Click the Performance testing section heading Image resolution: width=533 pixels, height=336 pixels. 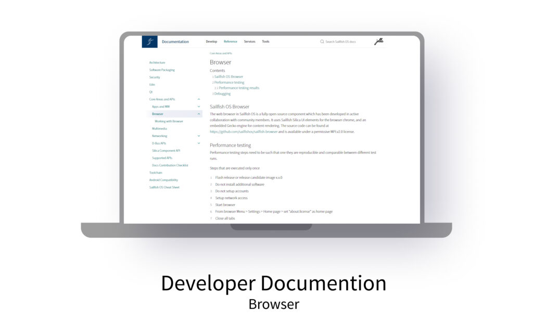(x=230, y=146)
